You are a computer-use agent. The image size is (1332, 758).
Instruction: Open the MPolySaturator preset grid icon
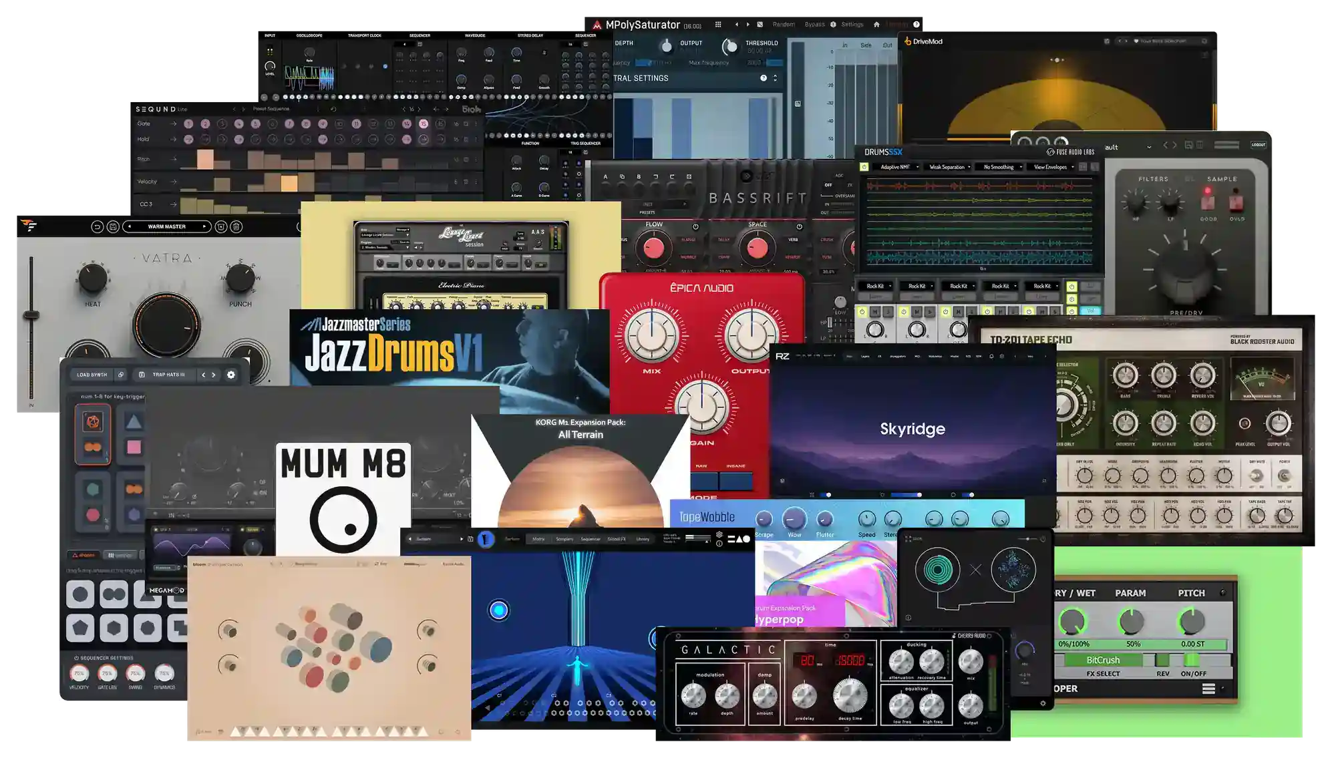718,25
